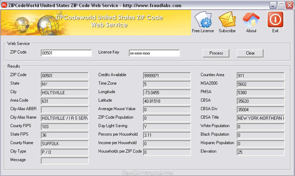Click the ZIP Code Population field
295x176 pixels.
[167, 118]
